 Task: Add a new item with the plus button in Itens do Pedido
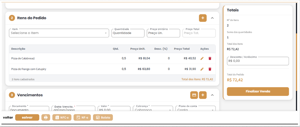point(203,18)
